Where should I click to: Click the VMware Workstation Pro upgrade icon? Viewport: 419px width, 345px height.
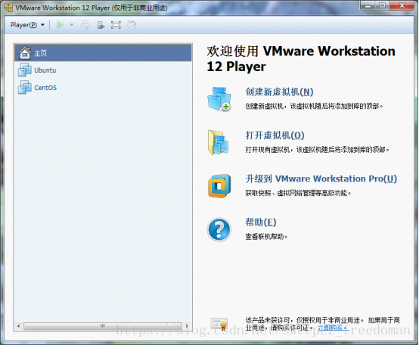coord(219,185)
